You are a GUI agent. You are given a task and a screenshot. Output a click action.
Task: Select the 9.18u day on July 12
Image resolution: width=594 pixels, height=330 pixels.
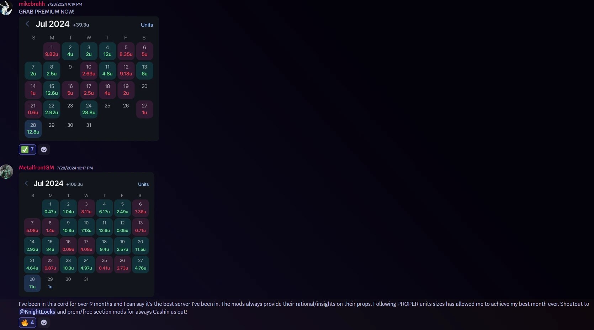[126, 70]
